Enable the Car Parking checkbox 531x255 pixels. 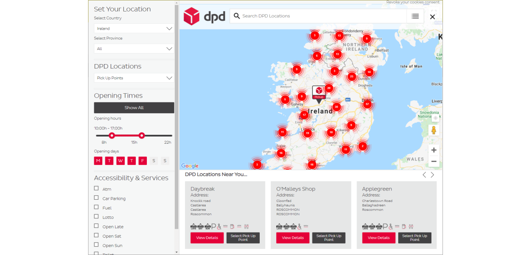tap(96, 198)
